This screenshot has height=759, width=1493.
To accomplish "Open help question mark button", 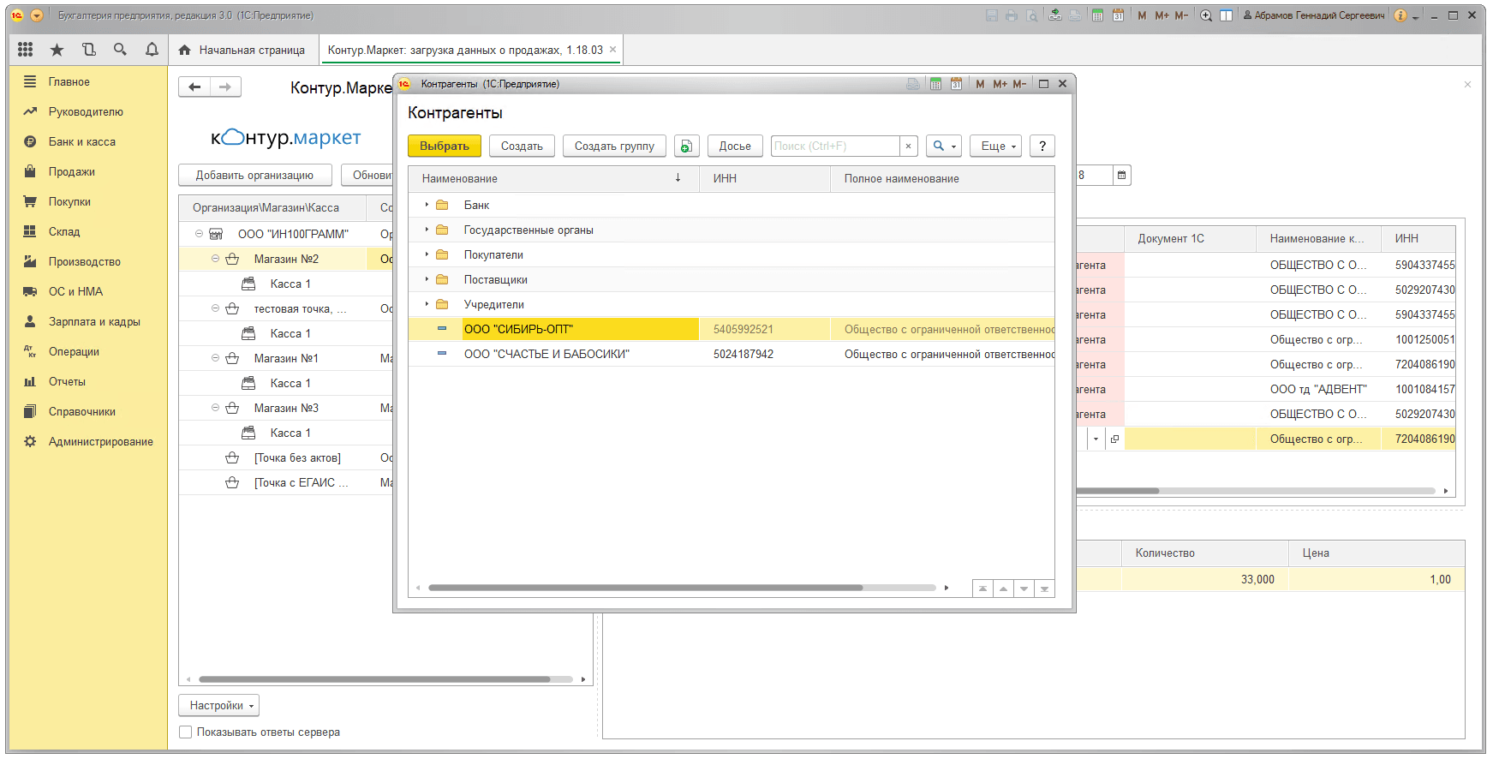I will coord(1042,146).
